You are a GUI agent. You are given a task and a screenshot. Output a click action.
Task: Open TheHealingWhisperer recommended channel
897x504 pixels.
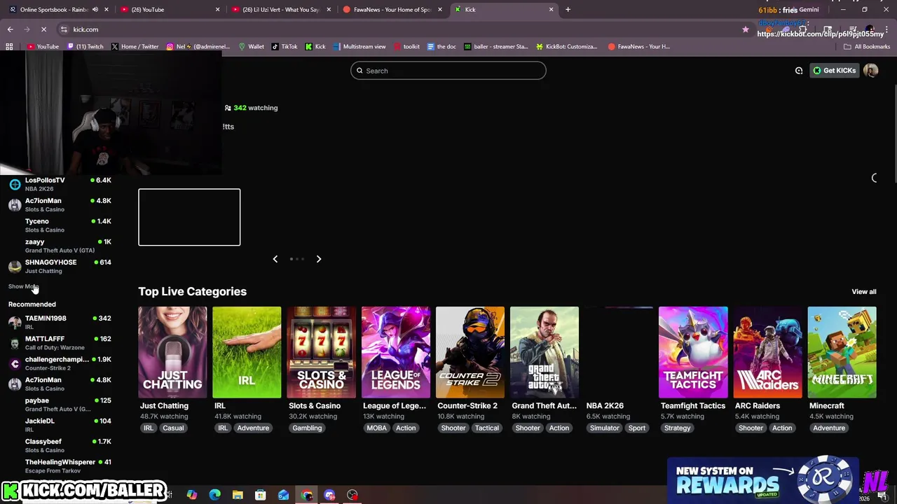pos(60,465)
